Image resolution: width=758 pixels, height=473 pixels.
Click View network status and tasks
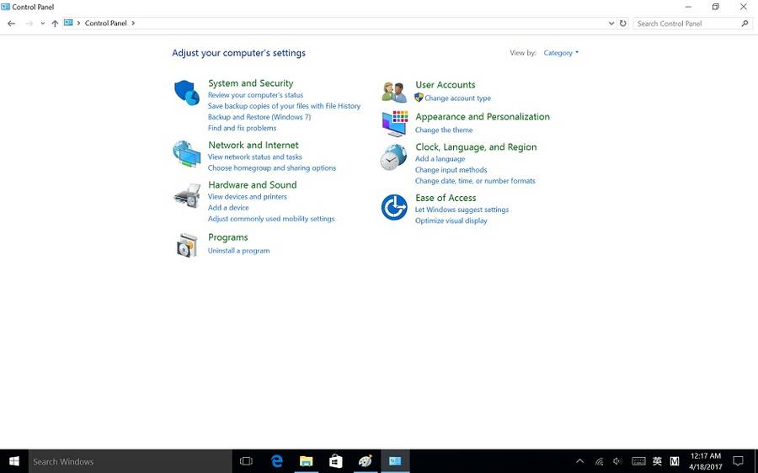point(254,157)
